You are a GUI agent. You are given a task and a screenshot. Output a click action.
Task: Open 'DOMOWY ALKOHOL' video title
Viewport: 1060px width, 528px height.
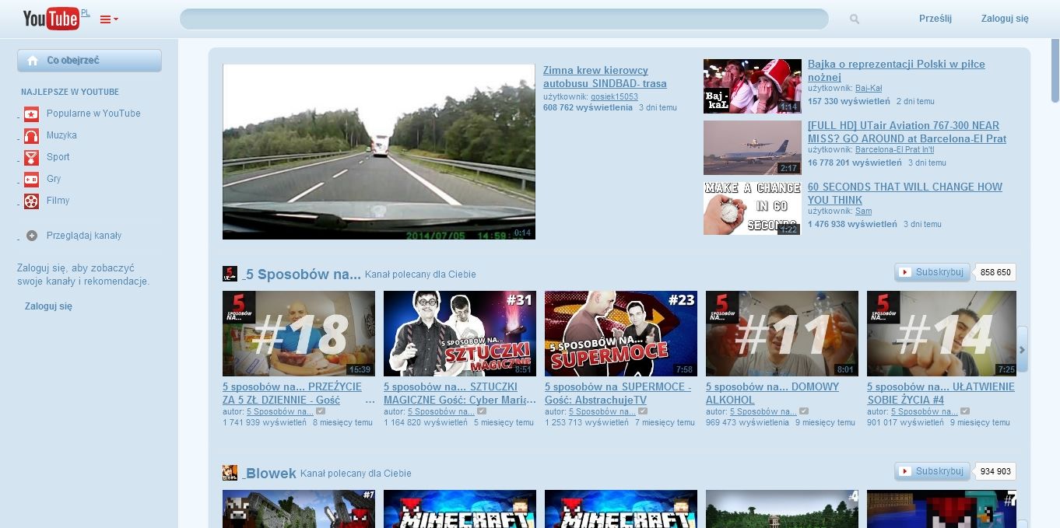(773, 393)
